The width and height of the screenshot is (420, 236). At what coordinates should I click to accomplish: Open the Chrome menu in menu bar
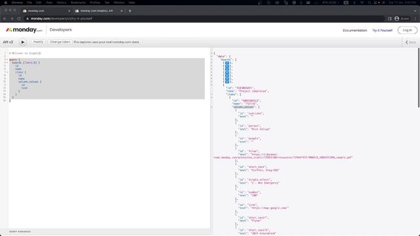click(x=17, y=3)
